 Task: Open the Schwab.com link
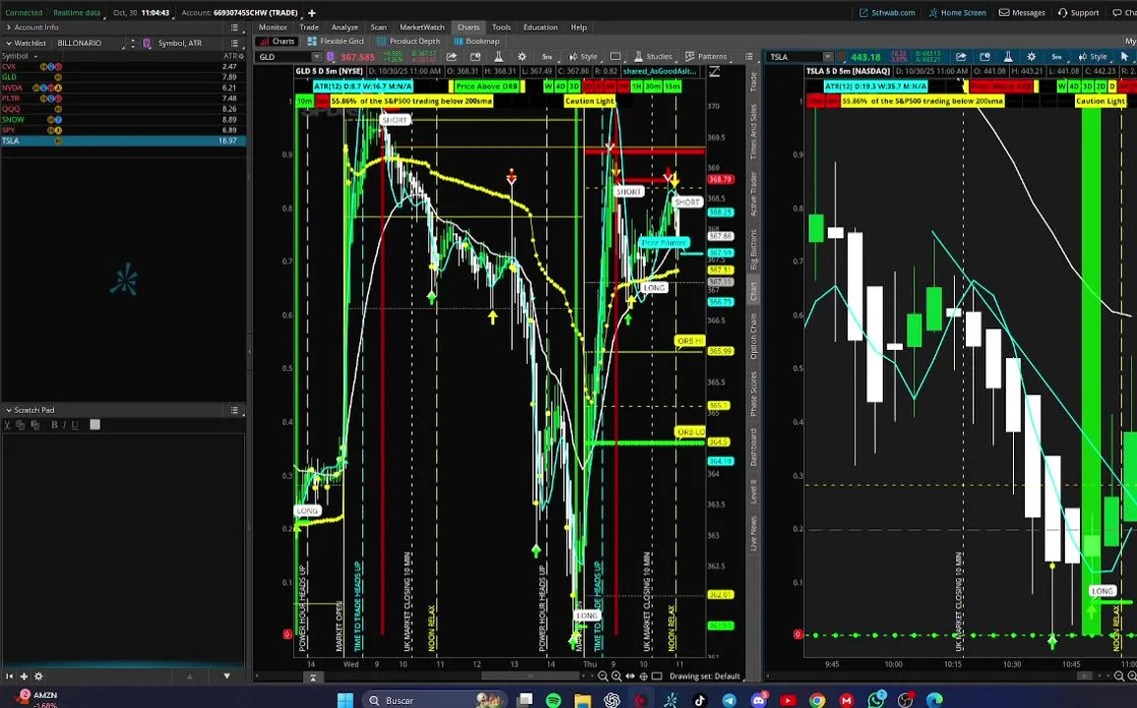click(x=887, y=13)
